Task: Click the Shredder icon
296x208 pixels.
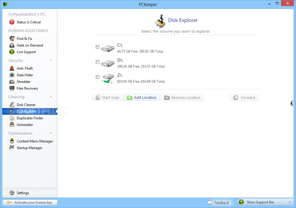Action: (12, 81)
